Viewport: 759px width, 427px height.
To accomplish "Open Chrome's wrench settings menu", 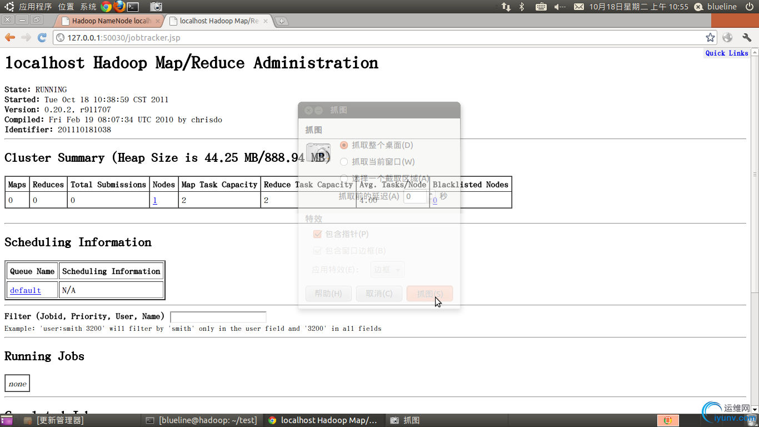I will click(x=747, y=37).
